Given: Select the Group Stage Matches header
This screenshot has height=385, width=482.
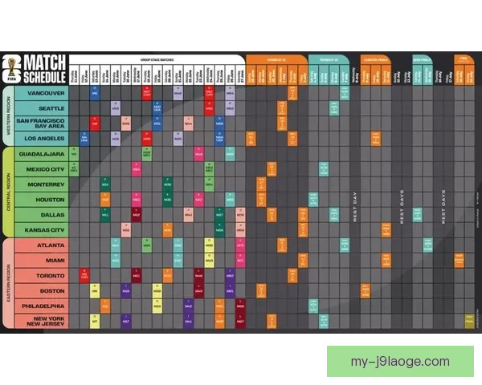Looking at the screenshot, I should coord(157,59).
